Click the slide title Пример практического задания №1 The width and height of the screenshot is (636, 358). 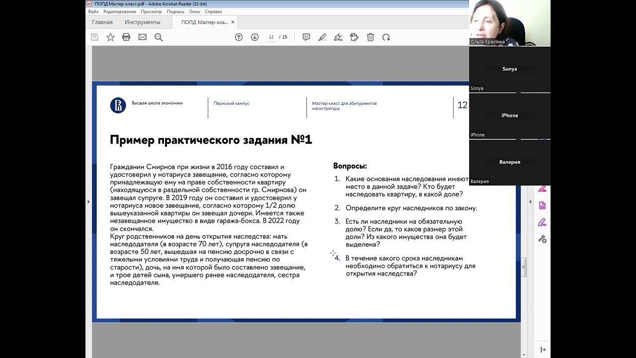(x=211, y=140)
